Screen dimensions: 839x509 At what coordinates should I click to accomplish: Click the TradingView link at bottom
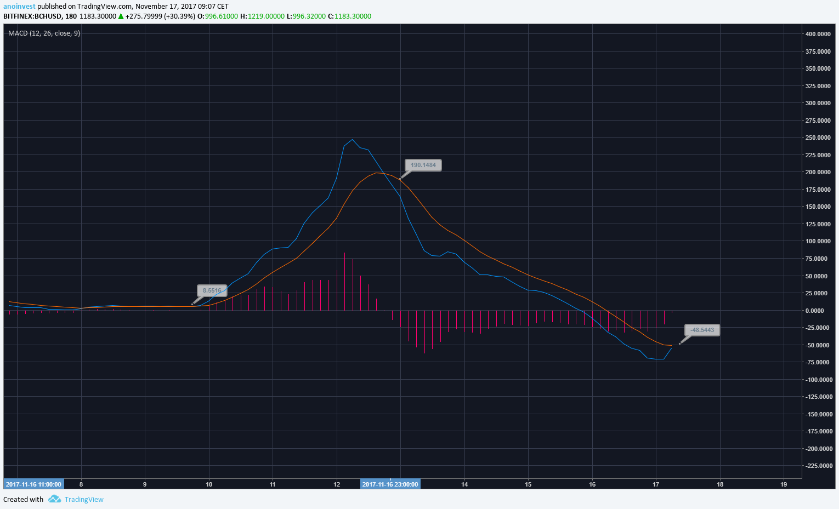84,499
